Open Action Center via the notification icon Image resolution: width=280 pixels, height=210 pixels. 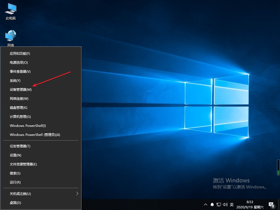click(x=272, y=205)
